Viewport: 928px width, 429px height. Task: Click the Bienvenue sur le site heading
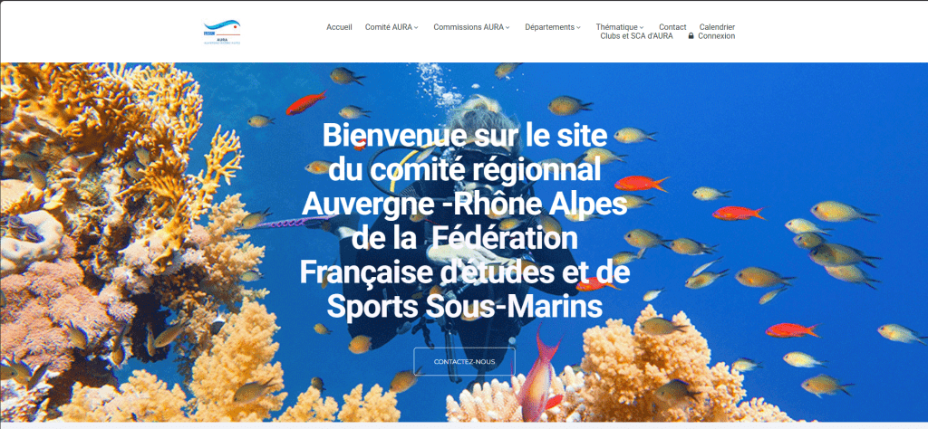coord(465,137)
